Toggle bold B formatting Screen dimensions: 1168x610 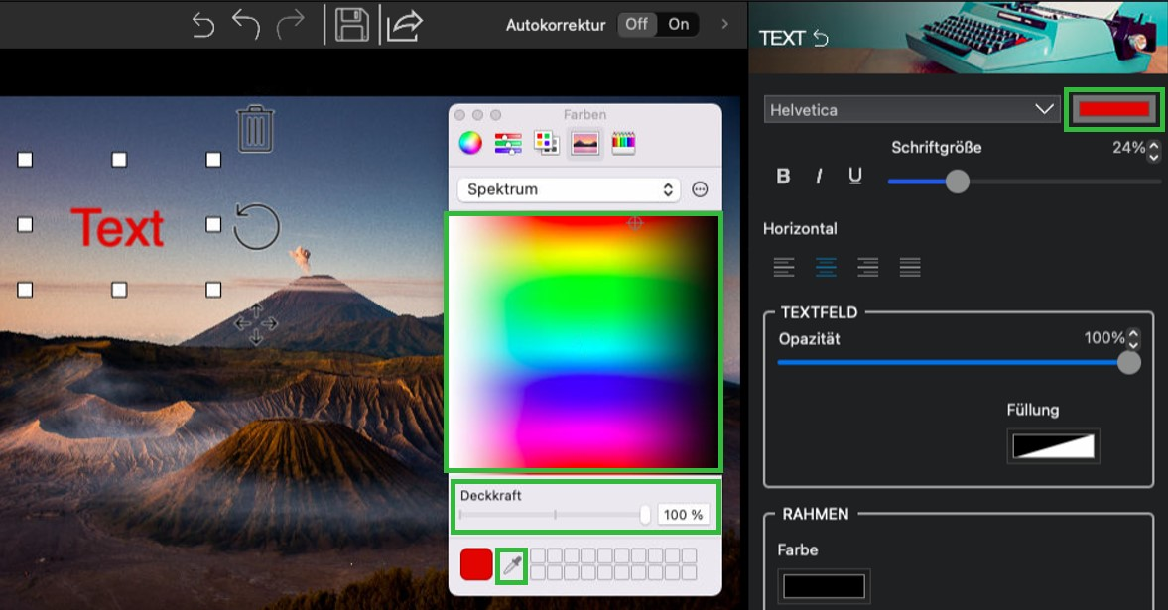point(783,176)
